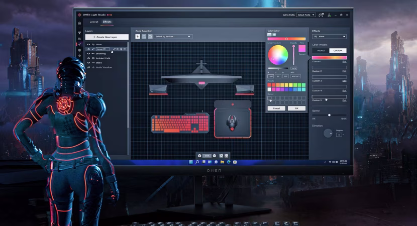Screen dimensions: 417x226
Task: Select the white preset color swatch
Action: coord(269,89)
